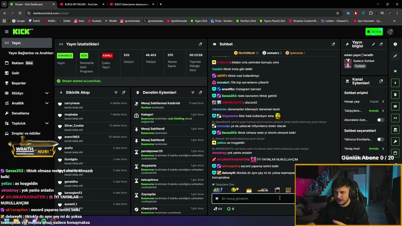Filter the Etkinlik Akışı feed
The height and width of the screenshot is (226, 402).
point(116,93)
